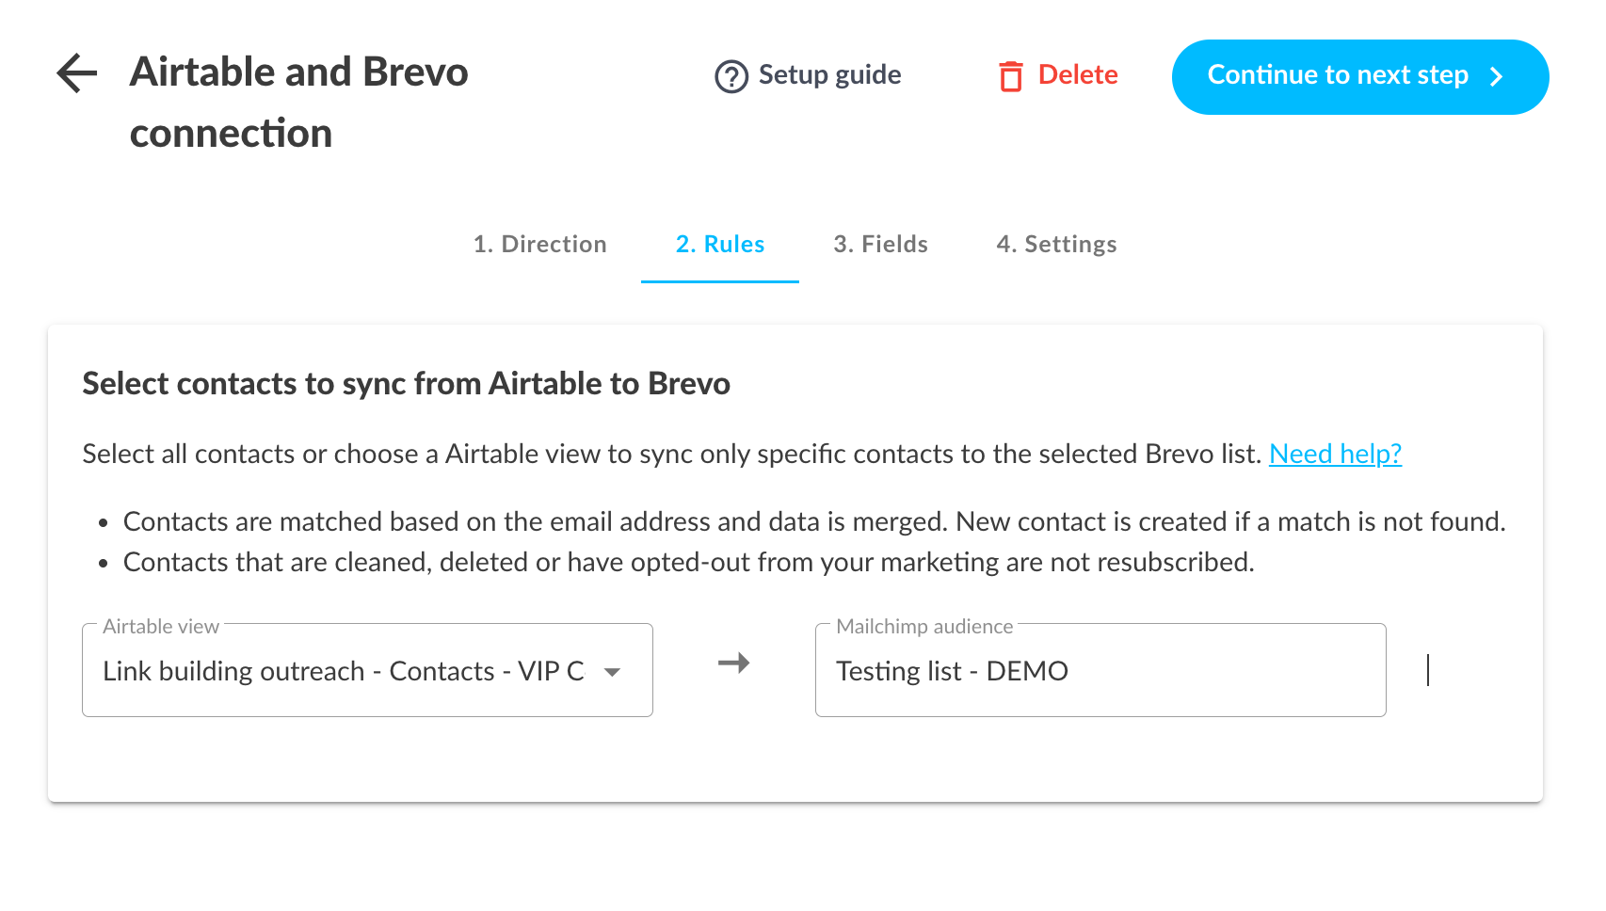Open the Fields tab
This screenshot has width=1606, height=911.
[x=881, y=245]
